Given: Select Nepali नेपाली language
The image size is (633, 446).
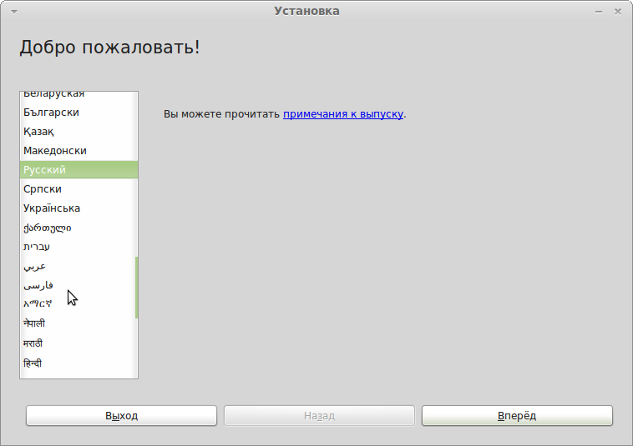Looking at the screenshot, I should 78,323.
